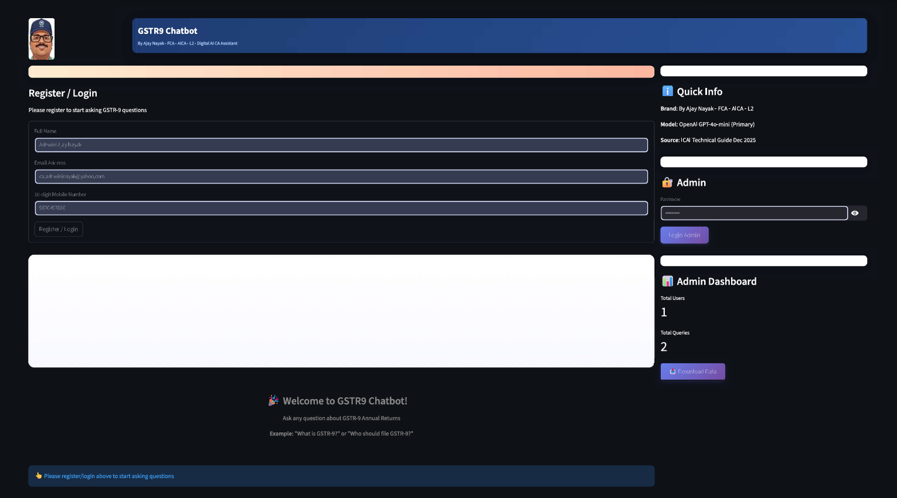The height and width of the screenshot is (498, 897).
Task: Click the blue 'Please register/login above' notice
Action: (x=341, y=476)
